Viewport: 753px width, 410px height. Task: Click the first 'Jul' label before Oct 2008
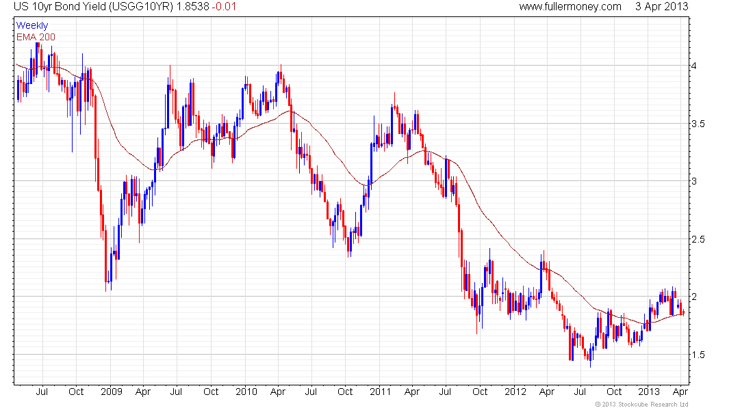coord(42,392)
